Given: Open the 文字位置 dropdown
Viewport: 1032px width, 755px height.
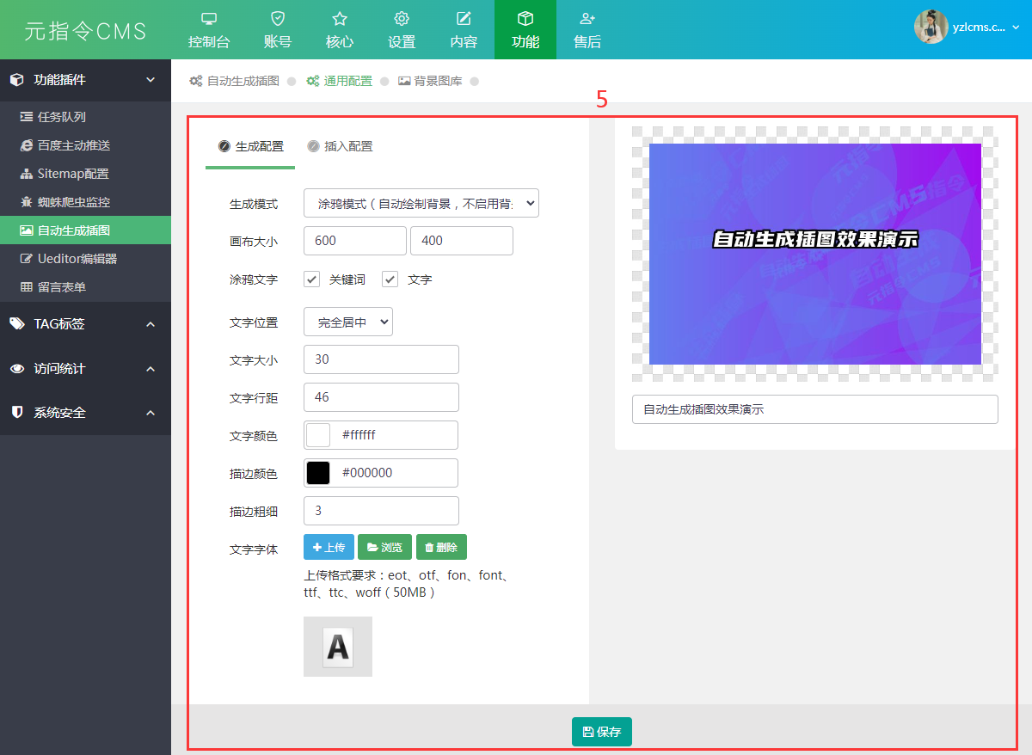Looking at the screenshot, I should [x=348, y=322].
